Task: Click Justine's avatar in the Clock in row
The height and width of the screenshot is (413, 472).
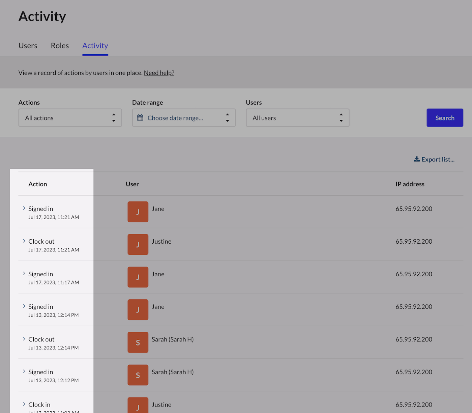Action: coord(138,405)
